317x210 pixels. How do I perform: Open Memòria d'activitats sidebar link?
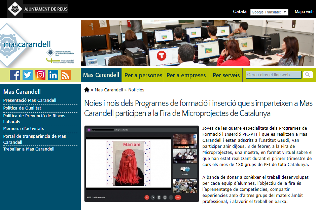(x=24, y=128)
